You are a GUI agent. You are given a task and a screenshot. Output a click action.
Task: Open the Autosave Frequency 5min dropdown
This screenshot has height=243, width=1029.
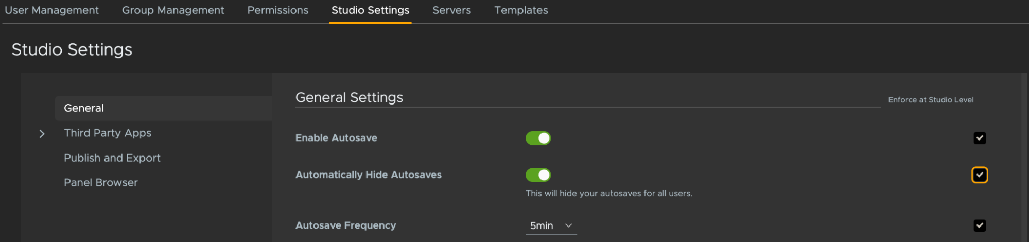coord(551,226)
